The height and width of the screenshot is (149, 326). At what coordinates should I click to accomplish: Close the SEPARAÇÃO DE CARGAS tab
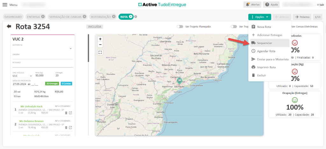[x=84, y=17]
